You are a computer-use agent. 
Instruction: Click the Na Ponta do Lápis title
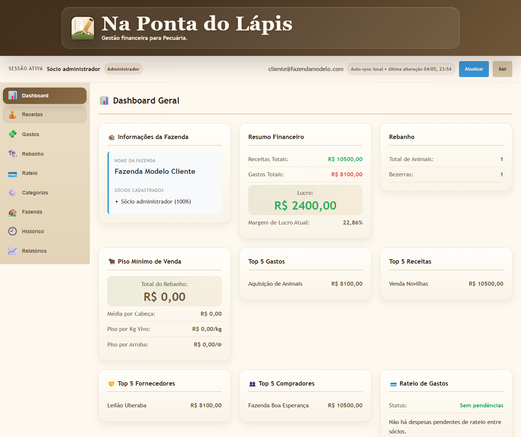[x=197, y=24]
